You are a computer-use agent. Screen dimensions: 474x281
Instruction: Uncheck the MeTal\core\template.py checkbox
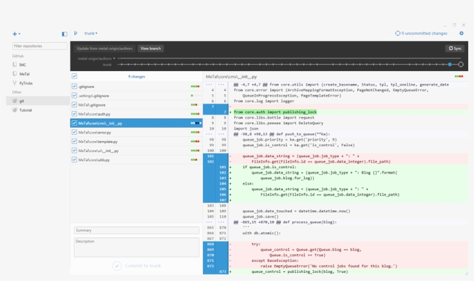click(75, 141)
